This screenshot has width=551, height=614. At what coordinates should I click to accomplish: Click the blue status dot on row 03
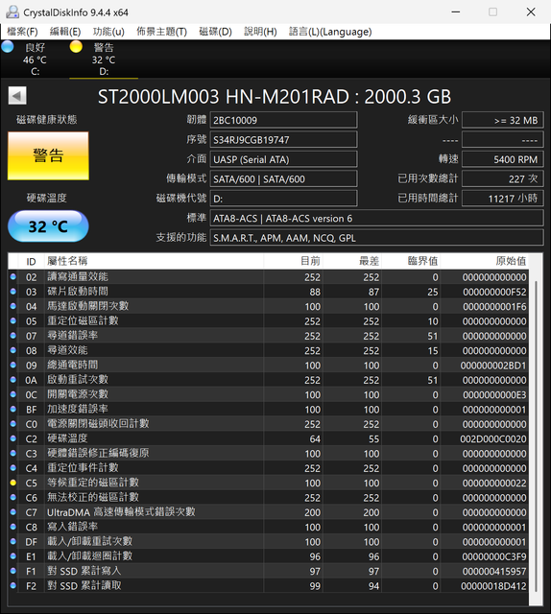(12, 292)
